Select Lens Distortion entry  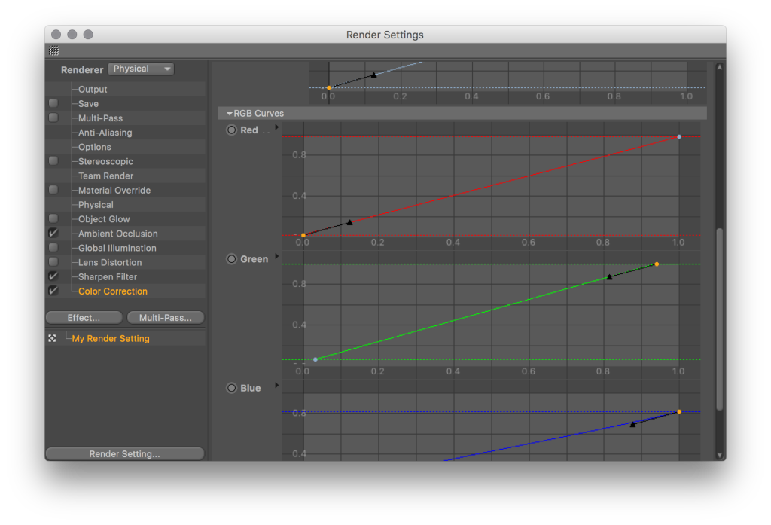[110, 262]
